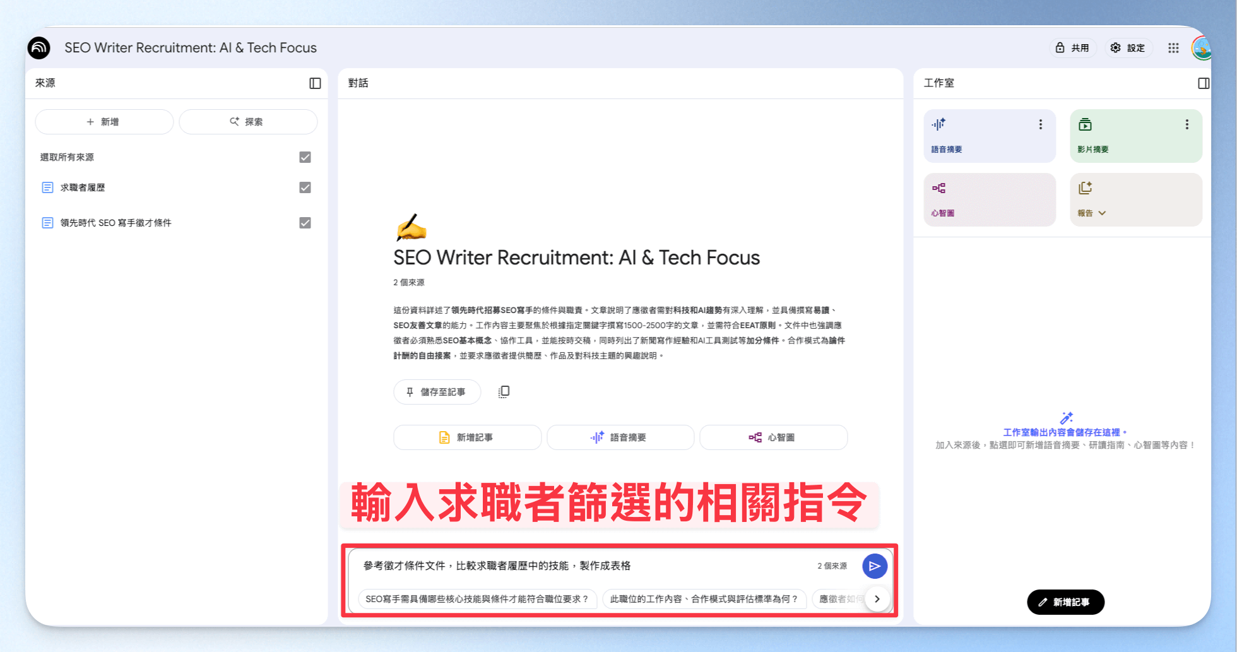
Task: Select suggestion about SEO寫手 核心技能
Action: point(477,599)
